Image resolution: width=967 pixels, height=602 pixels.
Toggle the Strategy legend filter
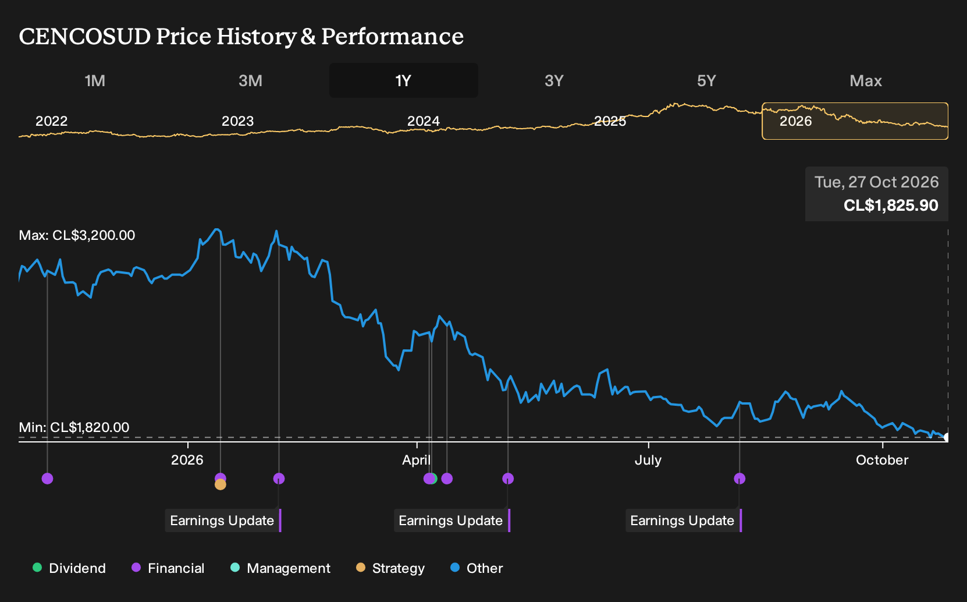(x=390, y=568)
